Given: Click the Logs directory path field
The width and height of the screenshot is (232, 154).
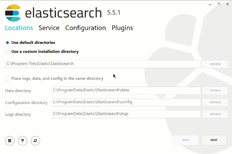Looking at the screenshot, I should (x=126, y=114).
